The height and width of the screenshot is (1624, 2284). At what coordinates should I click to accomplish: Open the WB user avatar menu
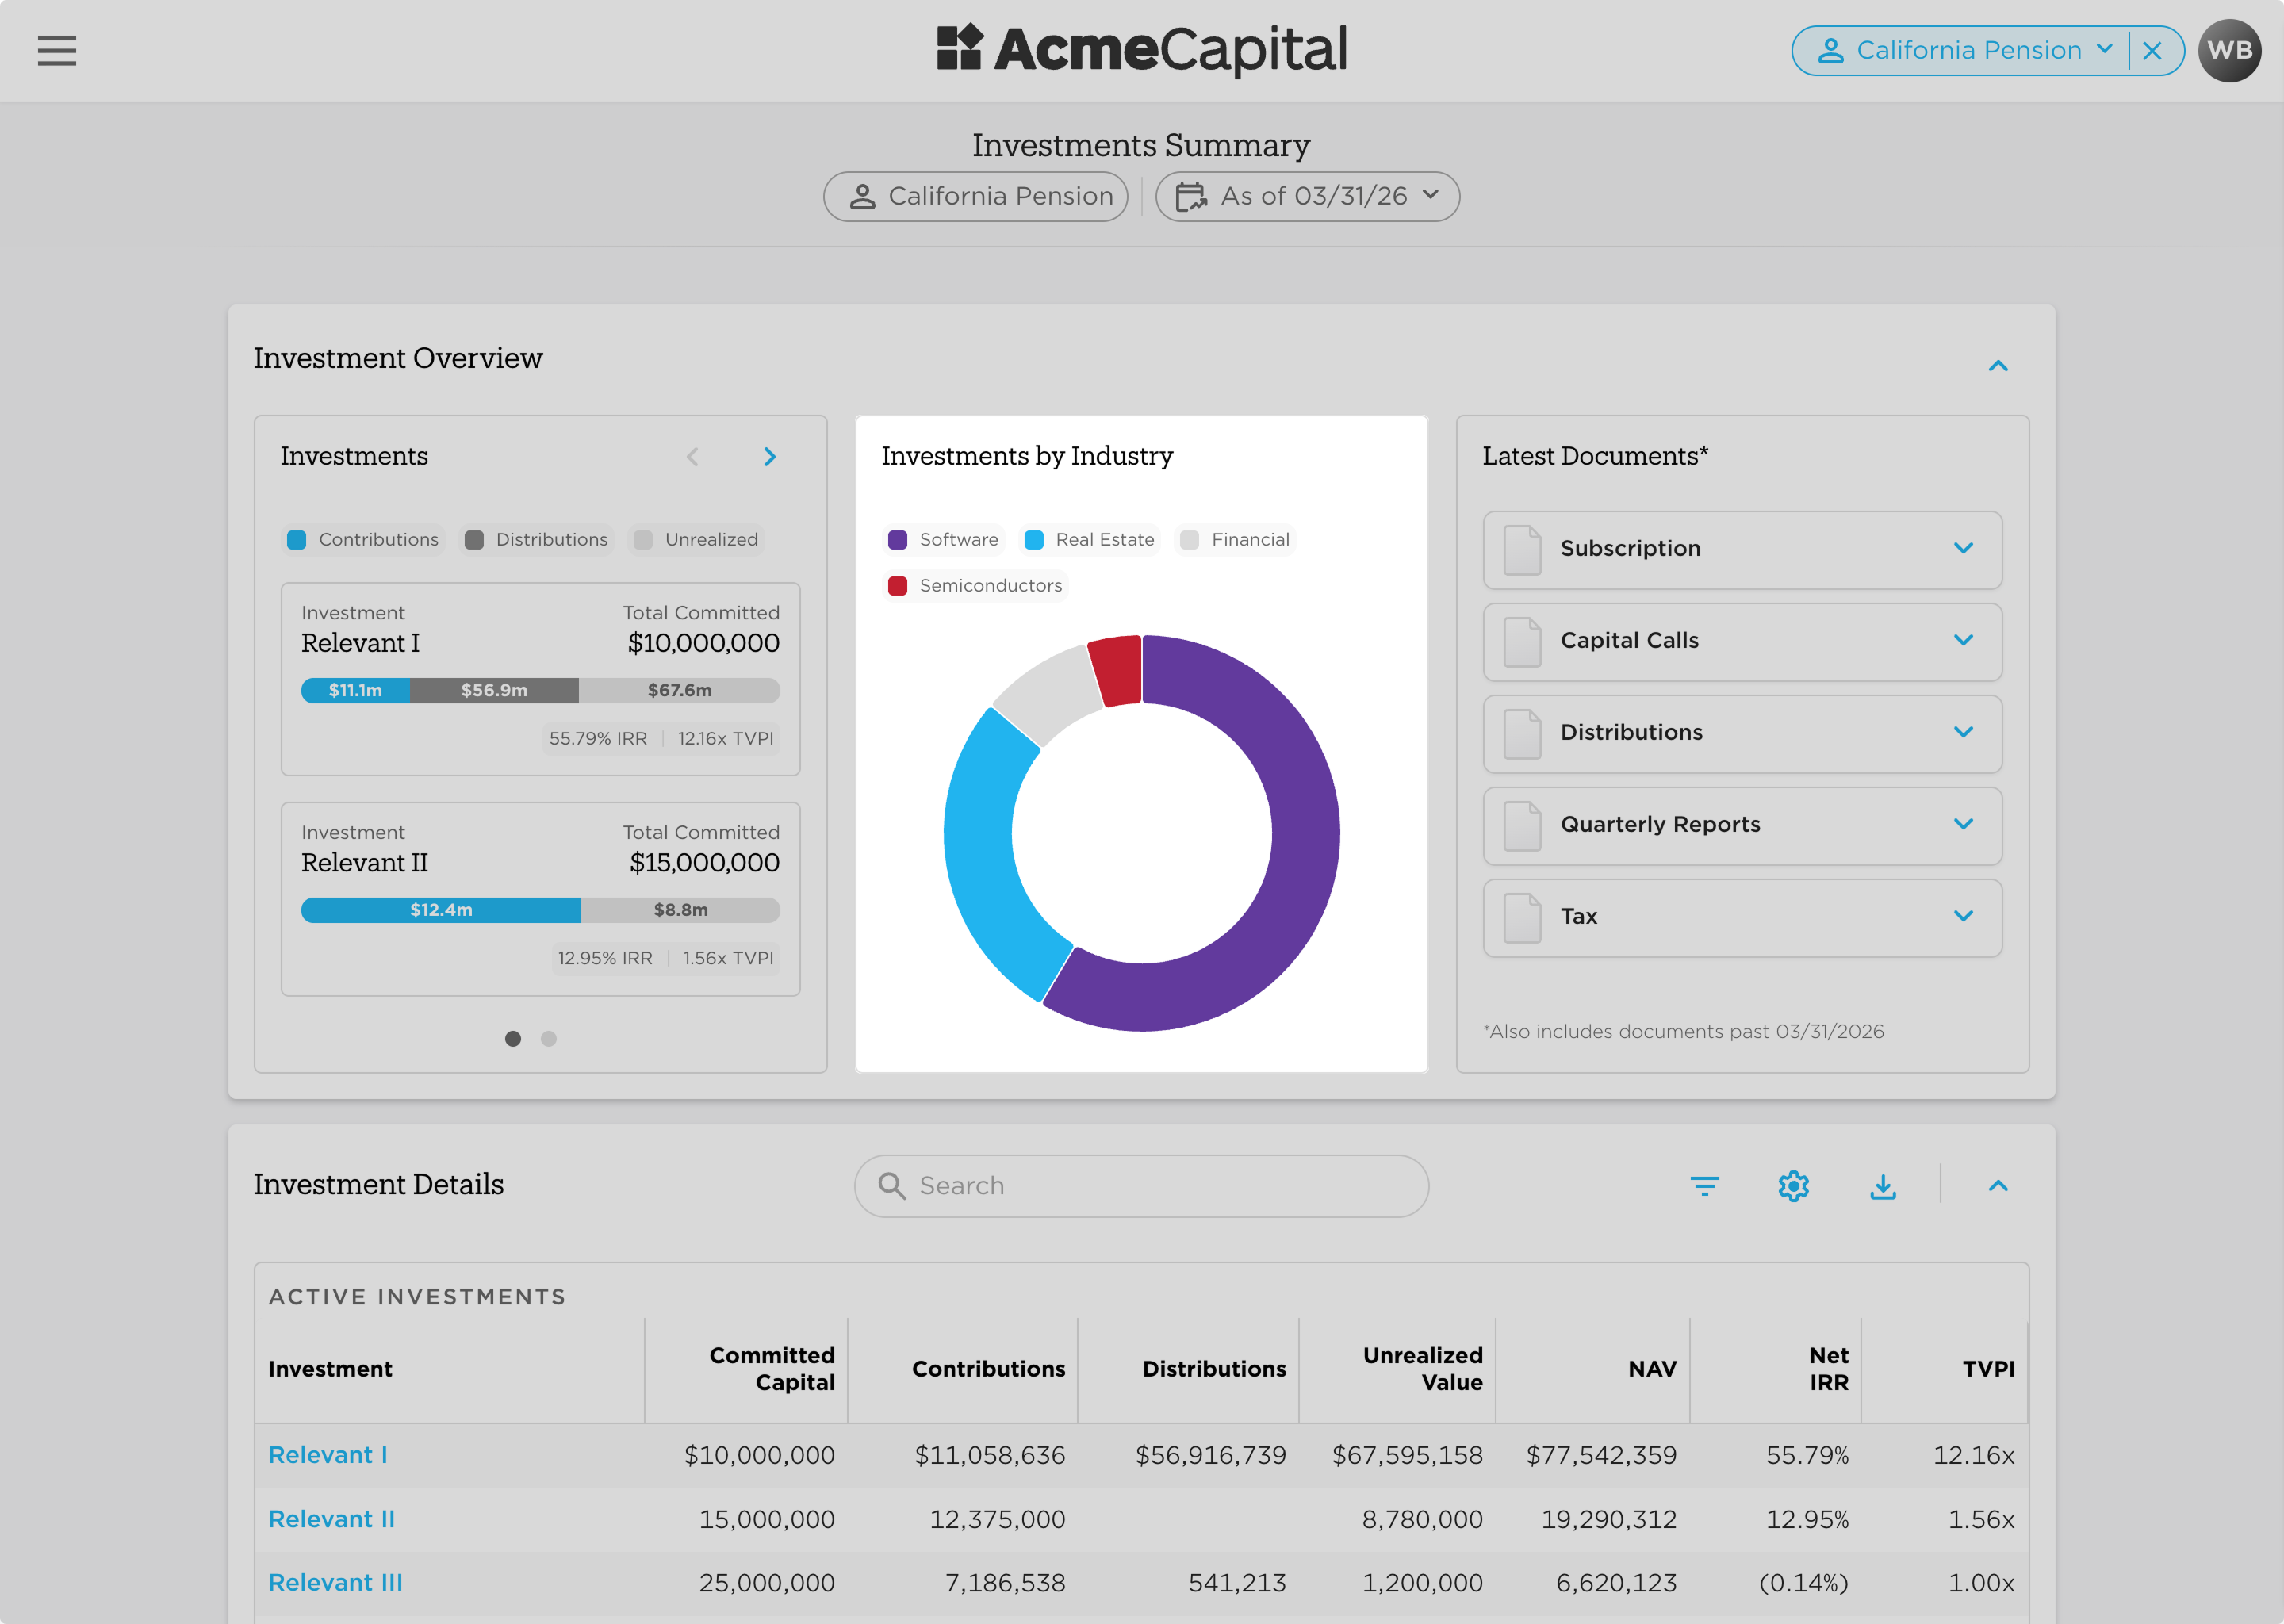tap(2230, 50)
